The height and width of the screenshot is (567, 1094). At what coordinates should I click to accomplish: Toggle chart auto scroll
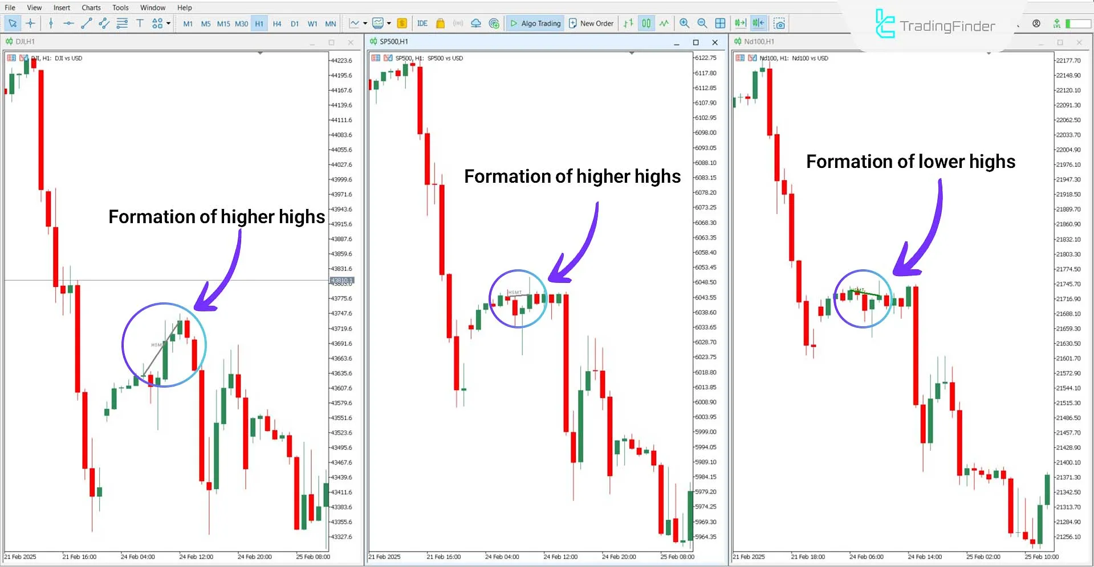739,23
